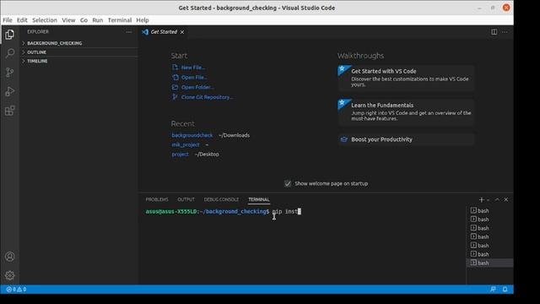
Task: Open the Search view in activity bar
Action: pos(9,53)
